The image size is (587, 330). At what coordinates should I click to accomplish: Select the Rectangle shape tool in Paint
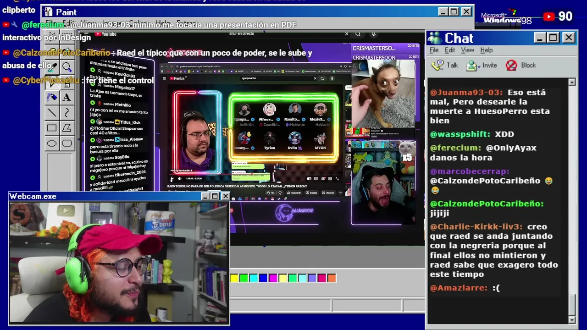pyautogui.click(x=52, y=128)
